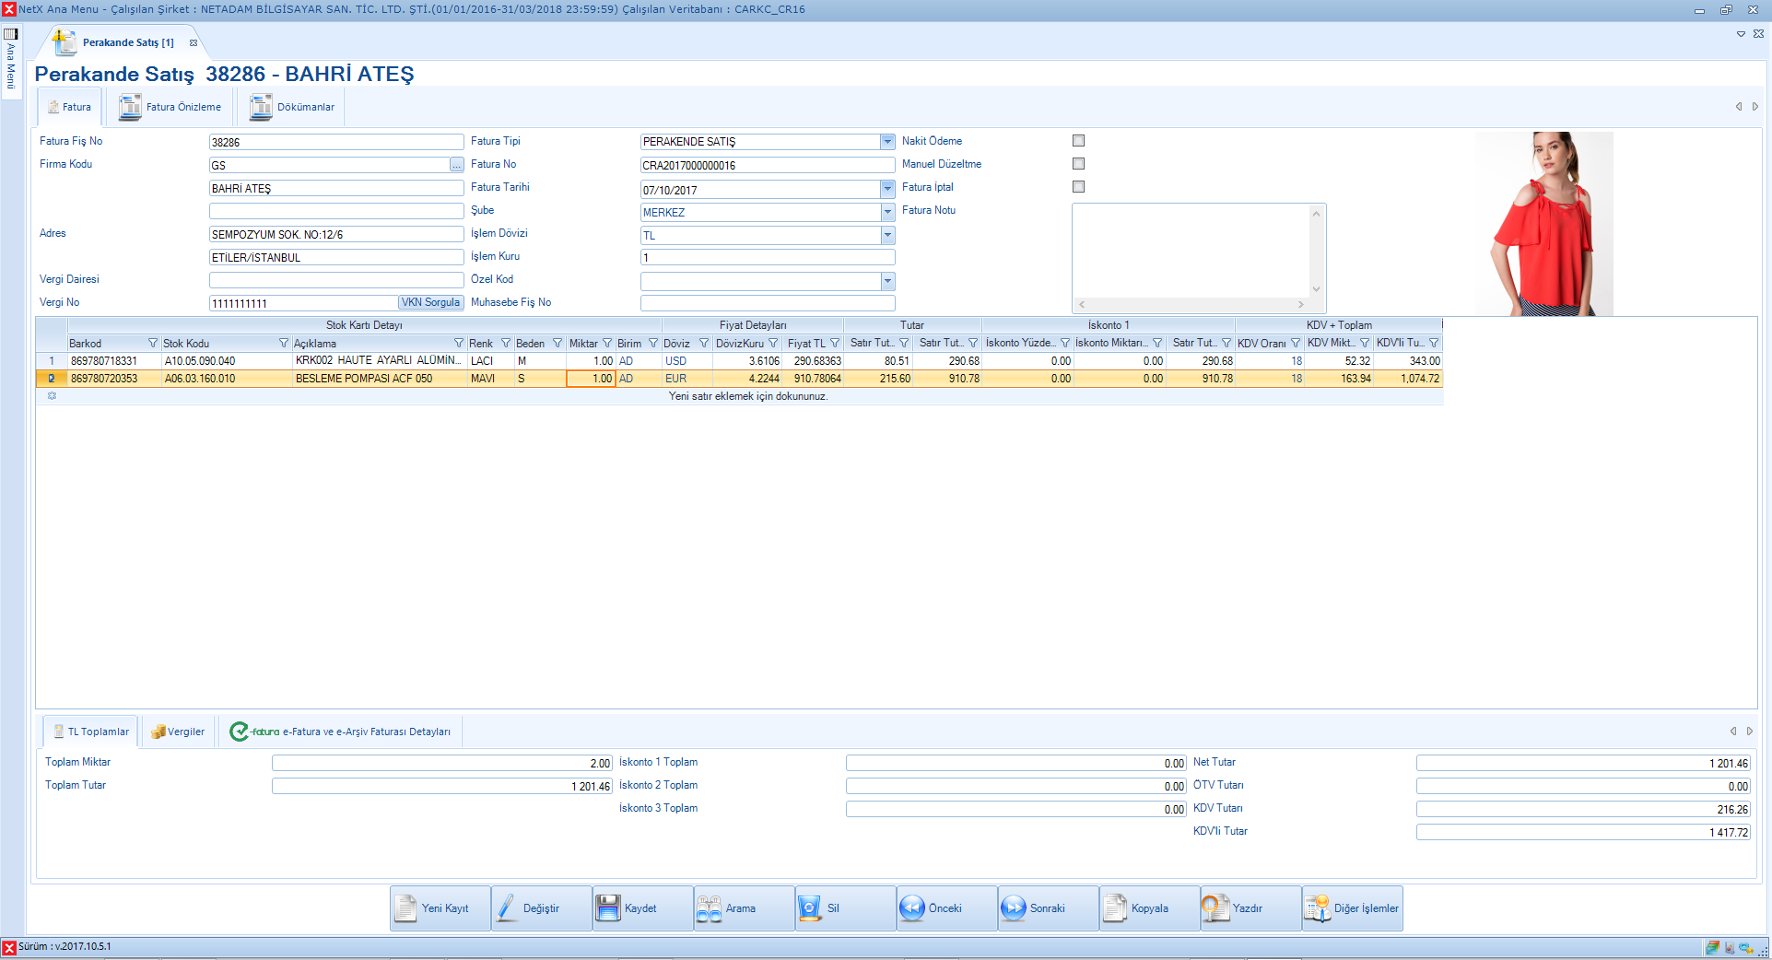The width and height of the screenshot is (1772, 960).
Task: Check the Fatura İptal checkbox
Action: pyautogui.click(x=1078, y=187)
